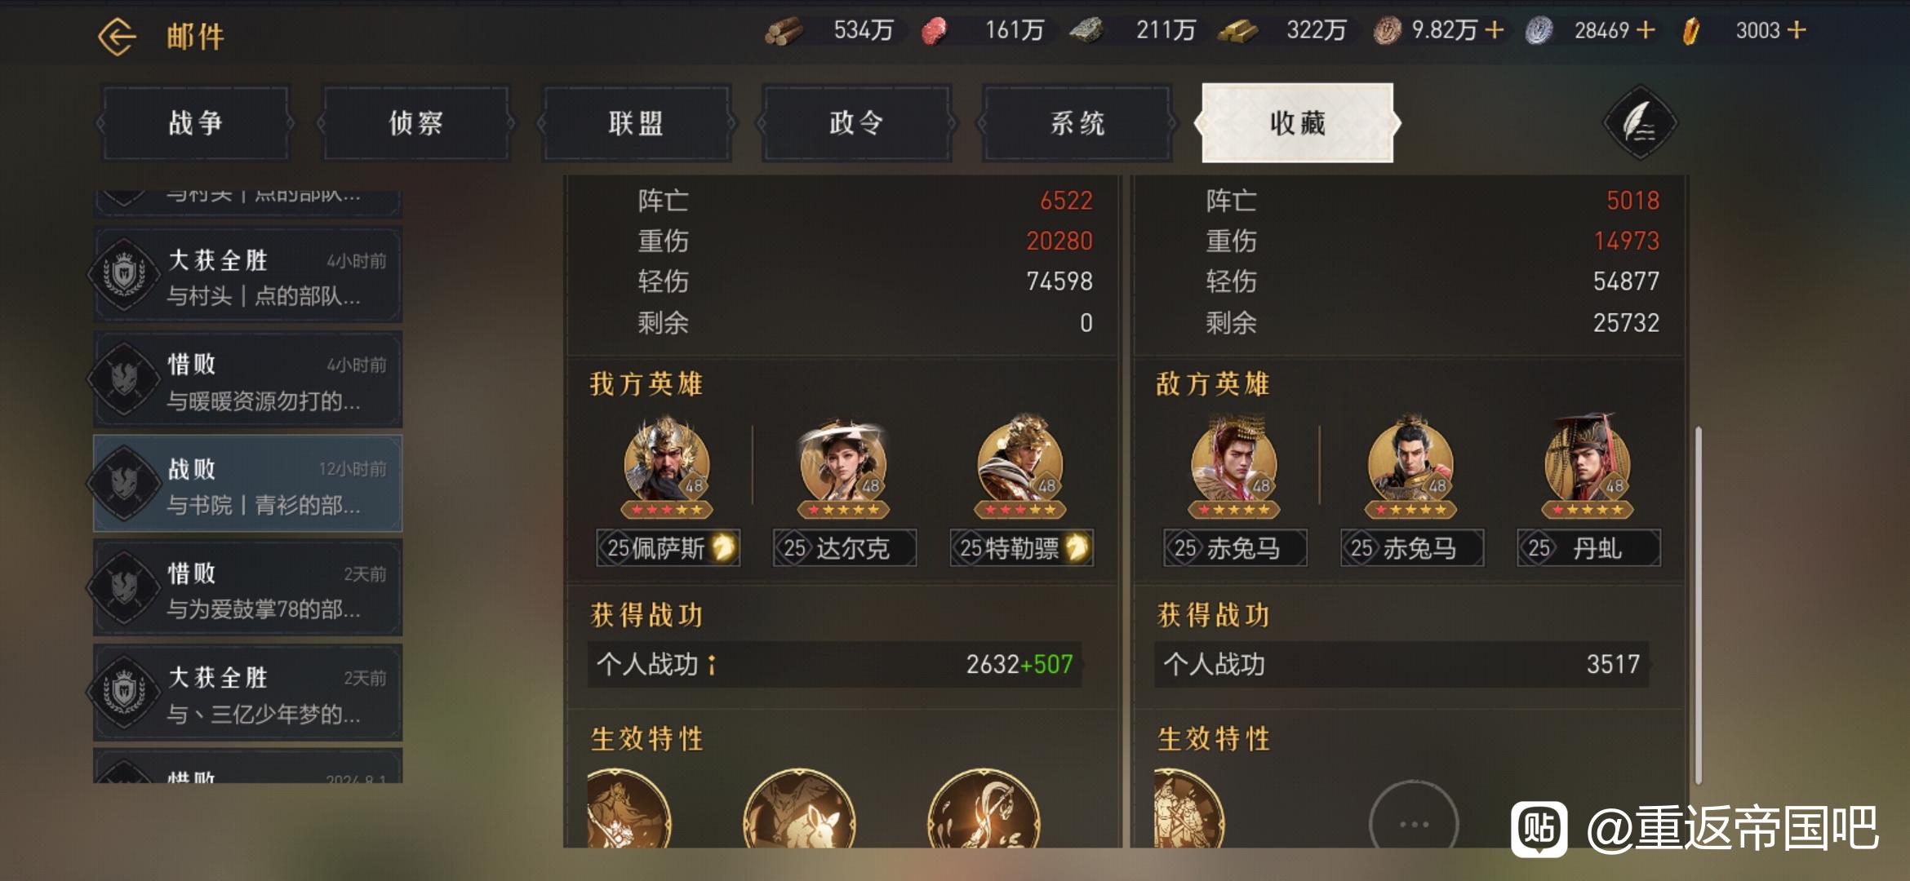Open enemy hero with 丹虬 mount

[1588, 465]
